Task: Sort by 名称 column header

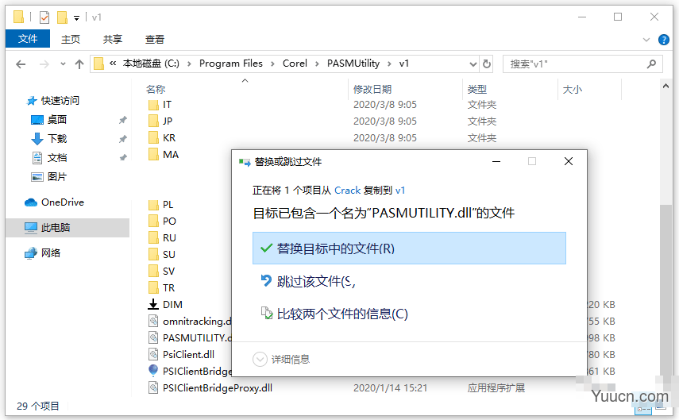Action: tap(156, 89)
